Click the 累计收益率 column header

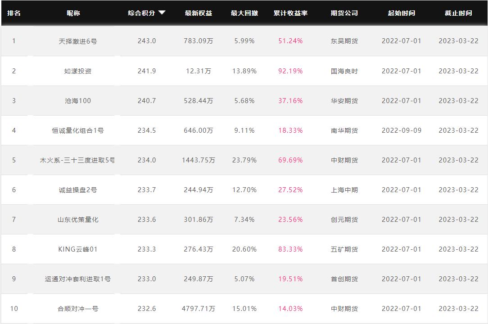[x=291, y=13]
